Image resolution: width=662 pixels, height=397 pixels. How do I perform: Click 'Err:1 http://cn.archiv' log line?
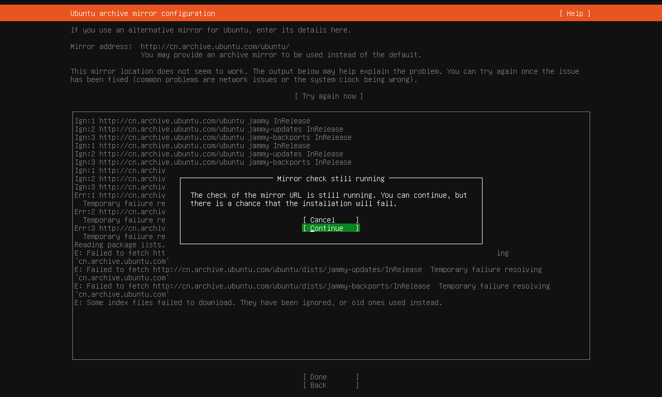coord(120,195)
